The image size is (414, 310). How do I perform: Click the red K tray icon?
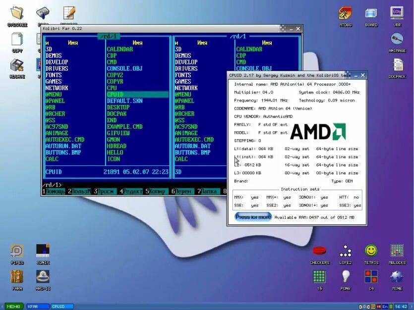379,307
